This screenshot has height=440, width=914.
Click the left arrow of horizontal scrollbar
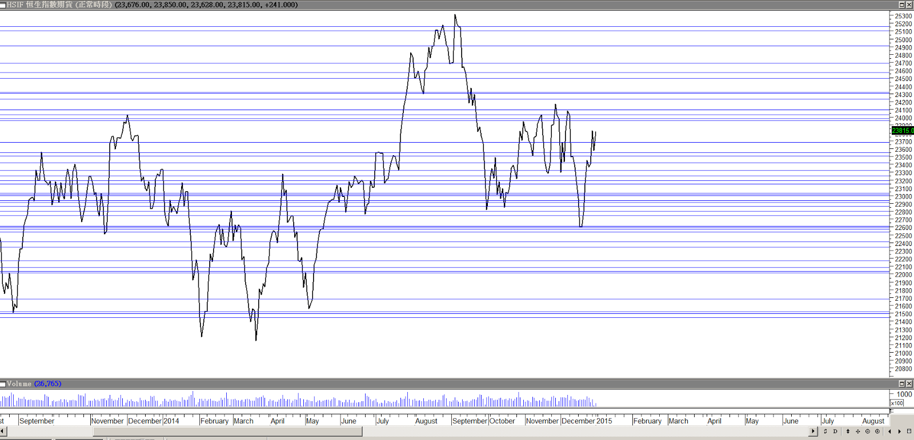(3, 431)
